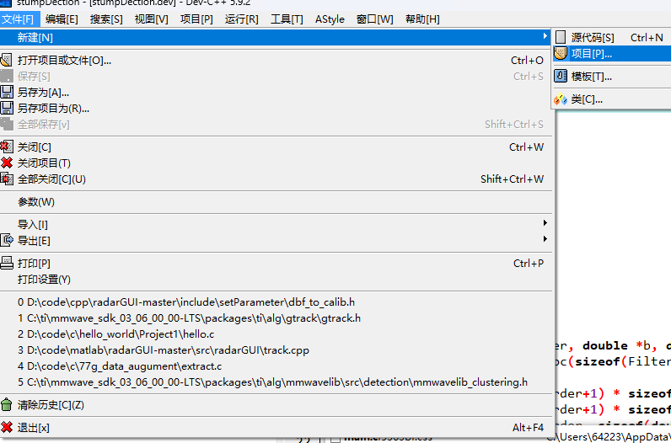Click the red X icon for 关闭项目(T)
This screenshot has width=671, height=443.
pos(7,163)
